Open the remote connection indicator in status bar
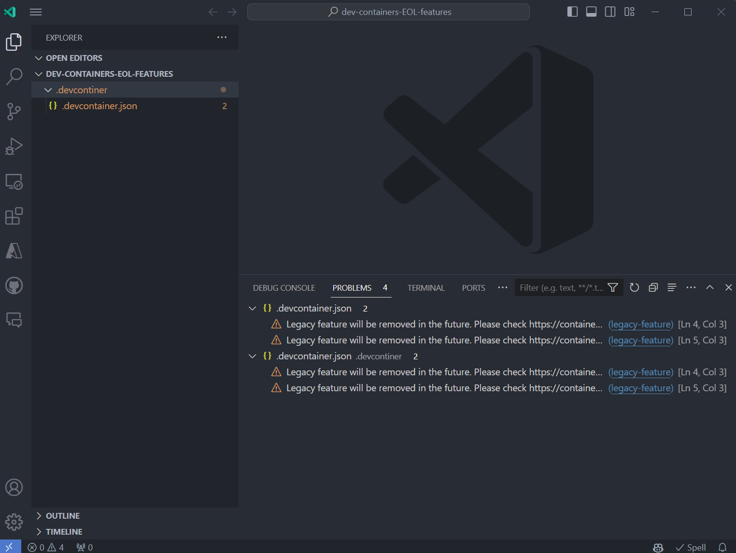The width and height of the screenshot is (736, 553). coord(10,546)
